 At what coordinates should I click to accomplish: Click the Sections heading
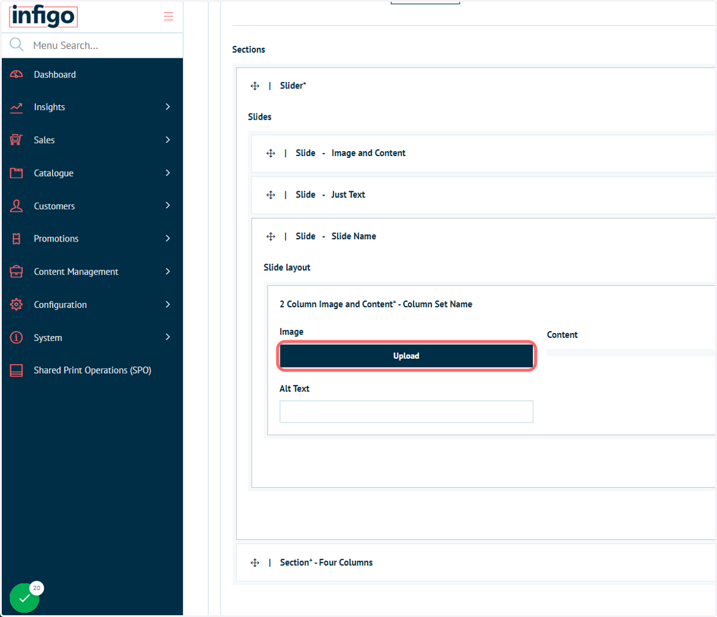249,49
